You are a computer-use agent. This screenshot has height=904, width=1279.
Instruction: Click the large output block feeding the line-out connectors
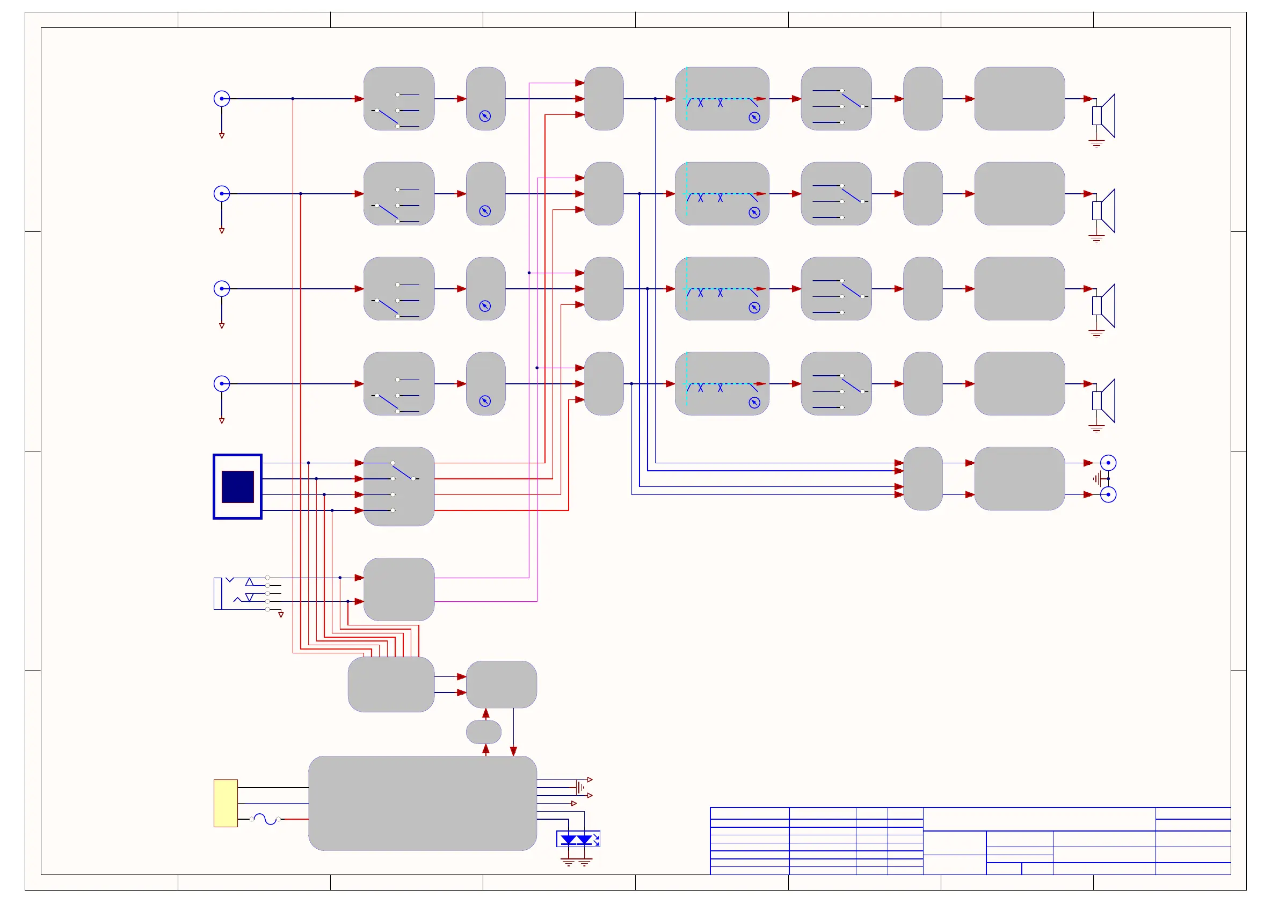coord(1020,479)
